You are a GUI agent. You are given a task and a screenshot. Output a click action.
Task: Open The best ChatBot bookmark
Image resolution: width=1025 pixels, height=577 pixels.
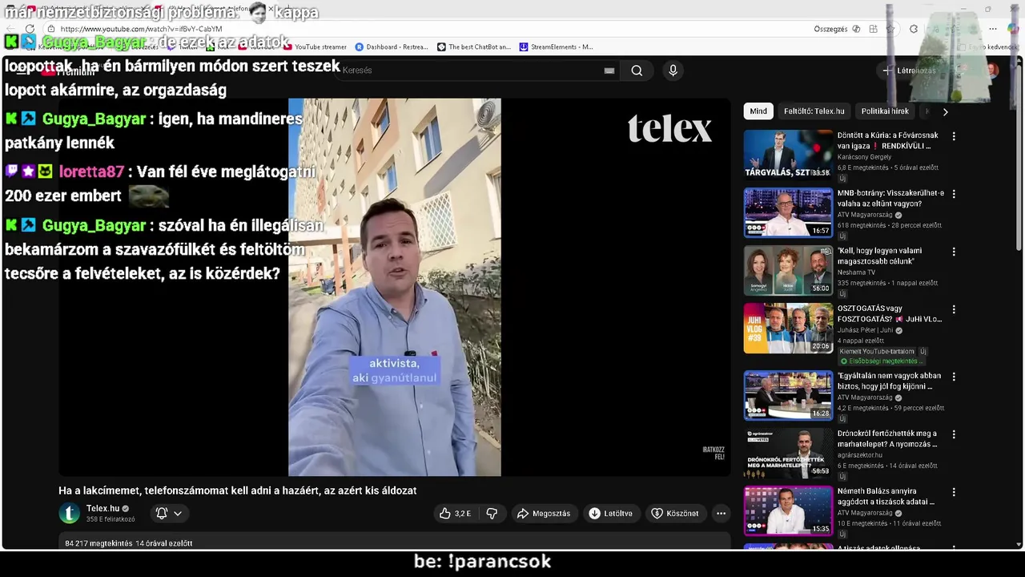[x=474, y=46]
